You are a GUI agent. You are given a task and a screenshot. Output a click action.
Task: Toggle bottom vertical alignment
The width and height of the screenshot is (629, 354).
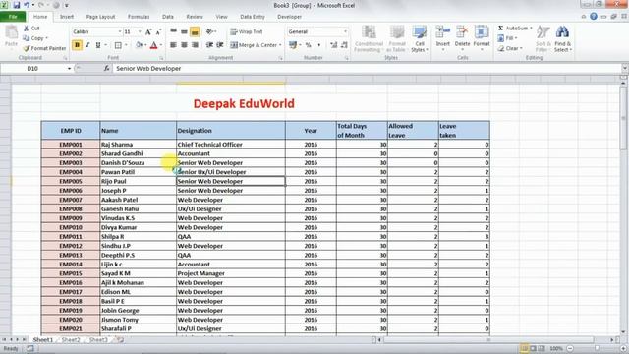pos(195,31)
